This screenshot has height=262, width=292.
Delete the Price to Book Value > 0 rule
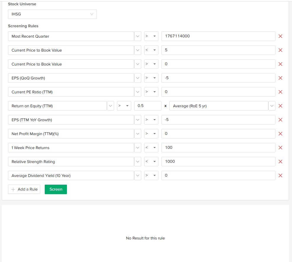click(280, 64)
